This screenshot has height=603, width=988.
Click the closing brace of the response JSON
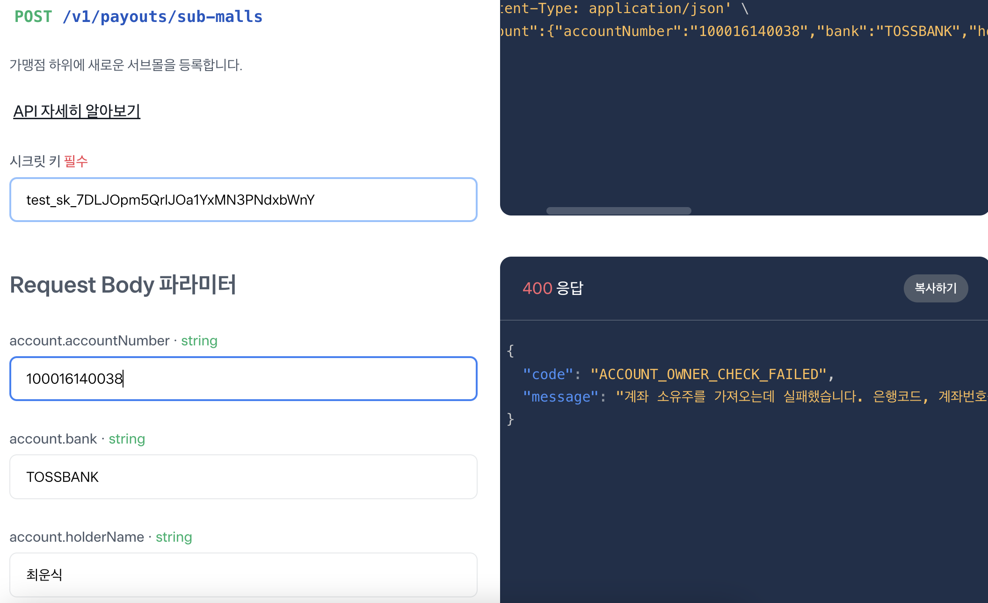pyautogui.click(x=510, y=418)
